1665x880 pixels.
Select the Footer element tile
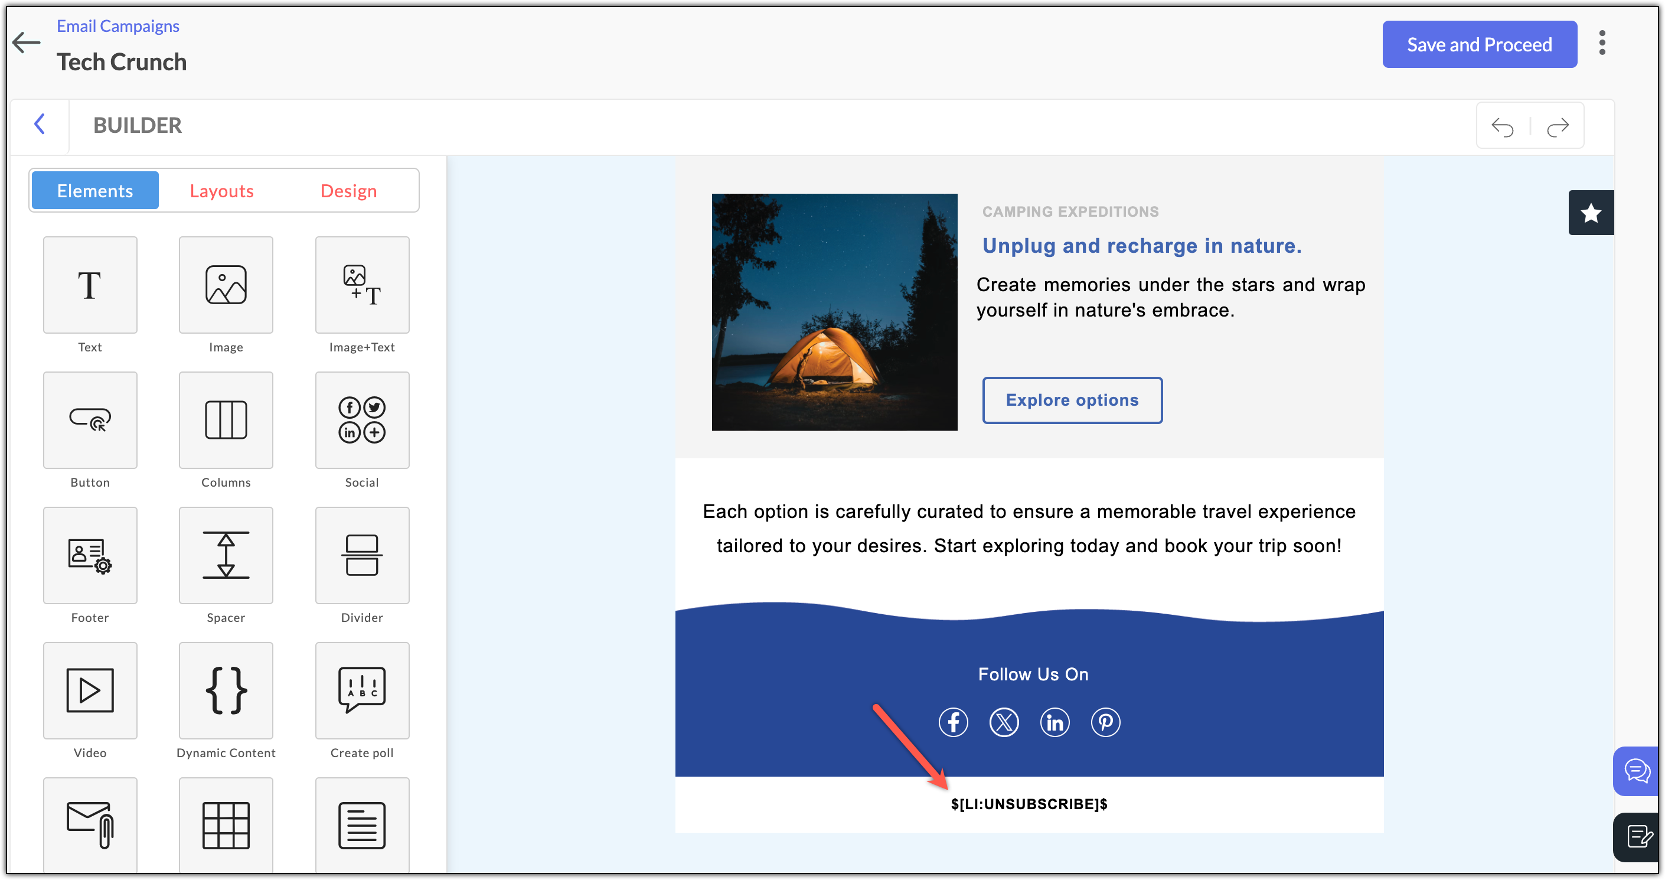tap(90, 555)
